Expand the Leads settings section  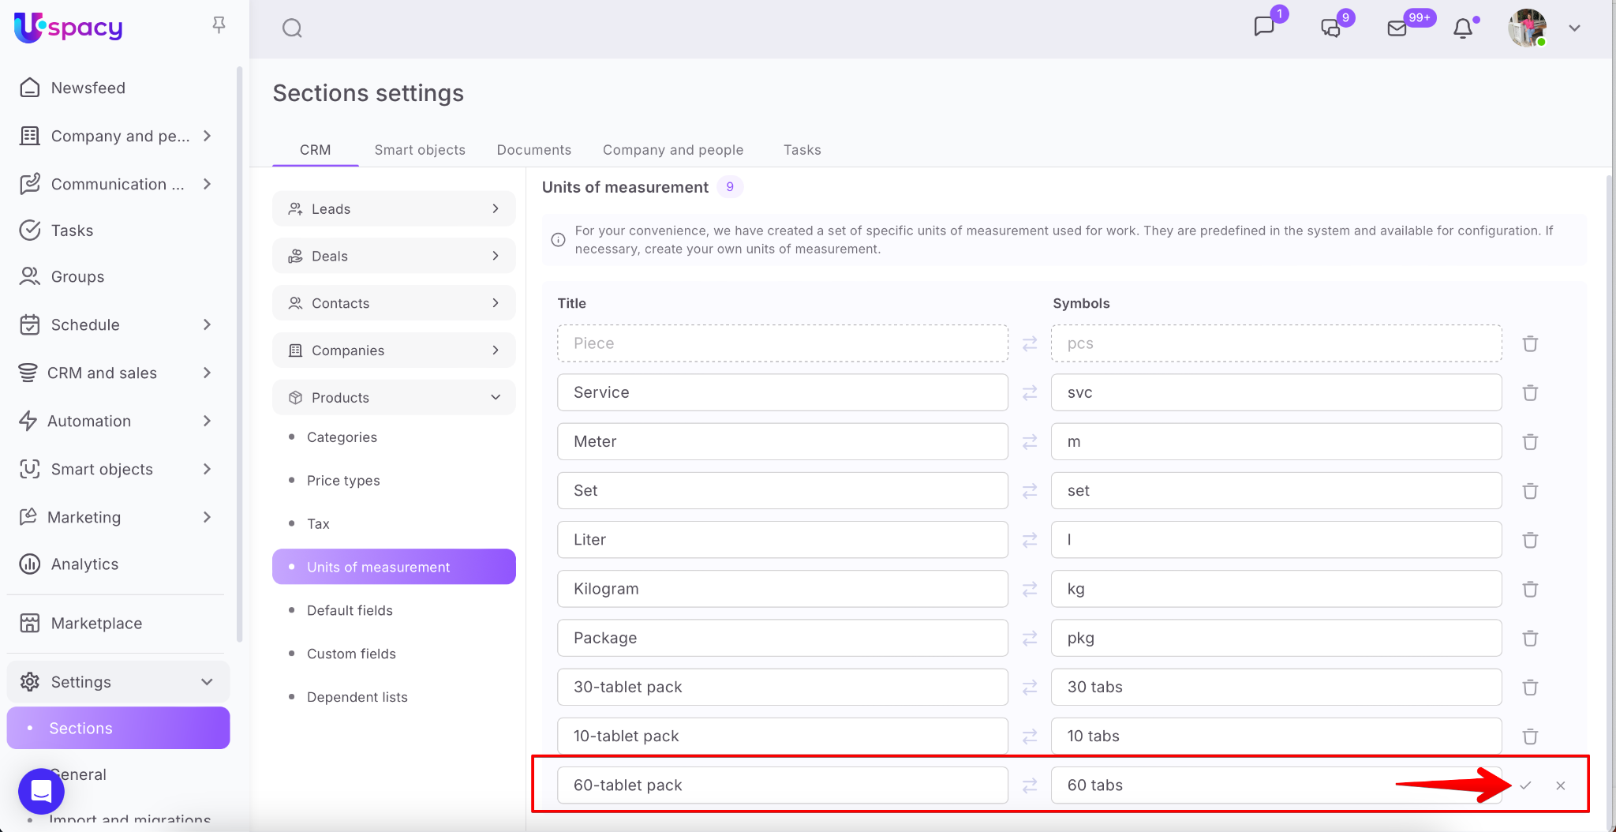click(496, 209)
